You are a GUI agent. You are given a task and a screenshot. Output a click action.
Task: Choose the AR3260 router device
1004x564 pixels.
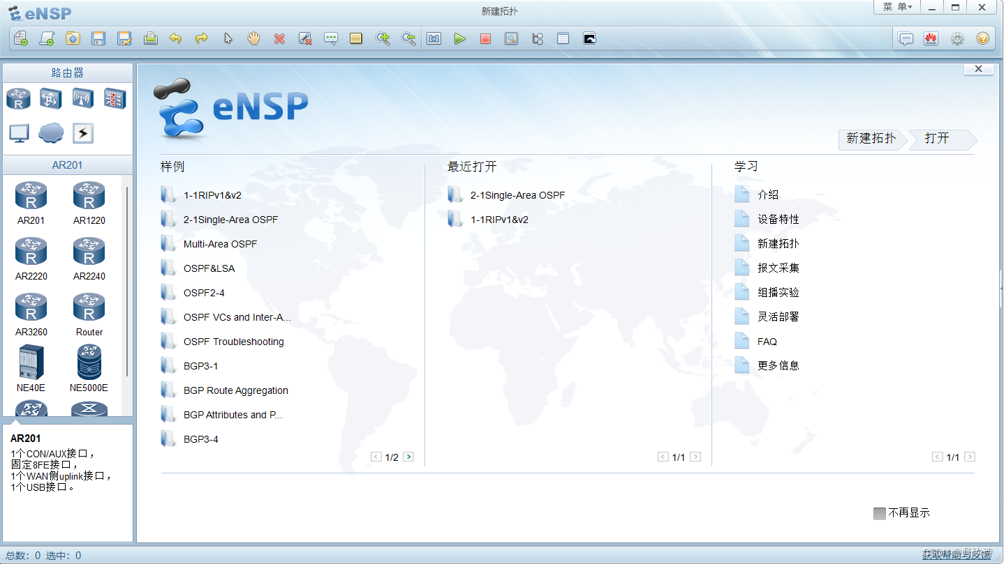click(x=31, y=314)
